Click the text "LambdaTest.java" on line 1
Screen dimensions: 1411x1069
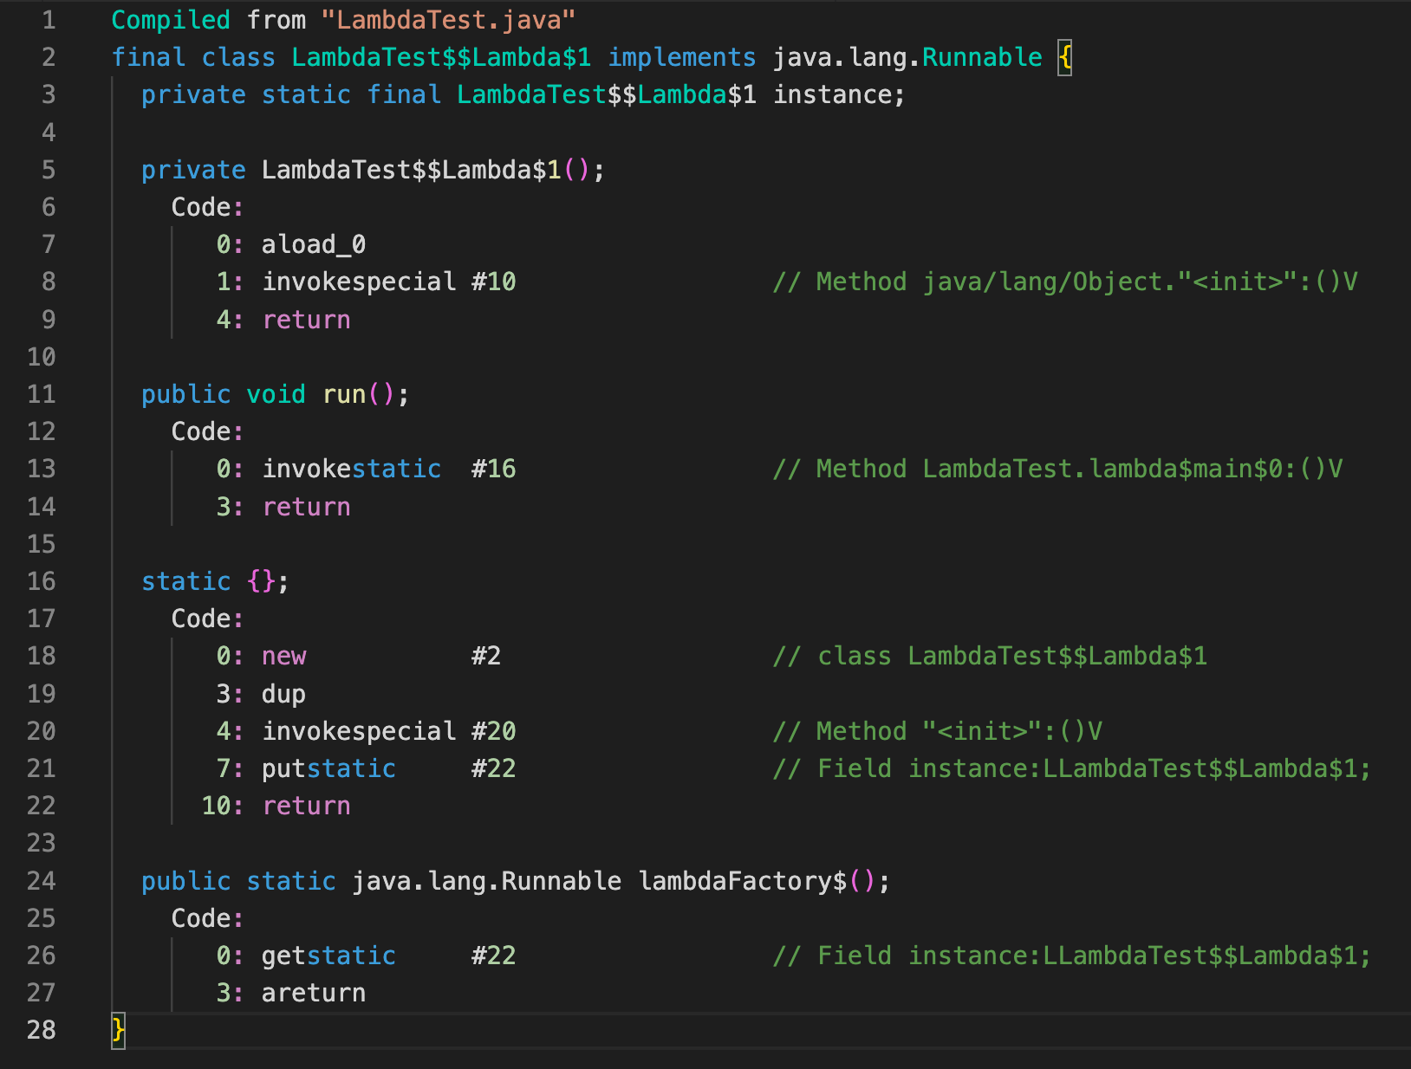click(449, 20)
